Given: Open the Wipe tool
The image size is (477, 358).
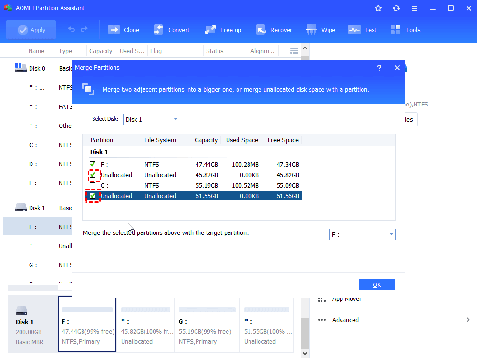Looking at the screenshot, I should [321, 30].
